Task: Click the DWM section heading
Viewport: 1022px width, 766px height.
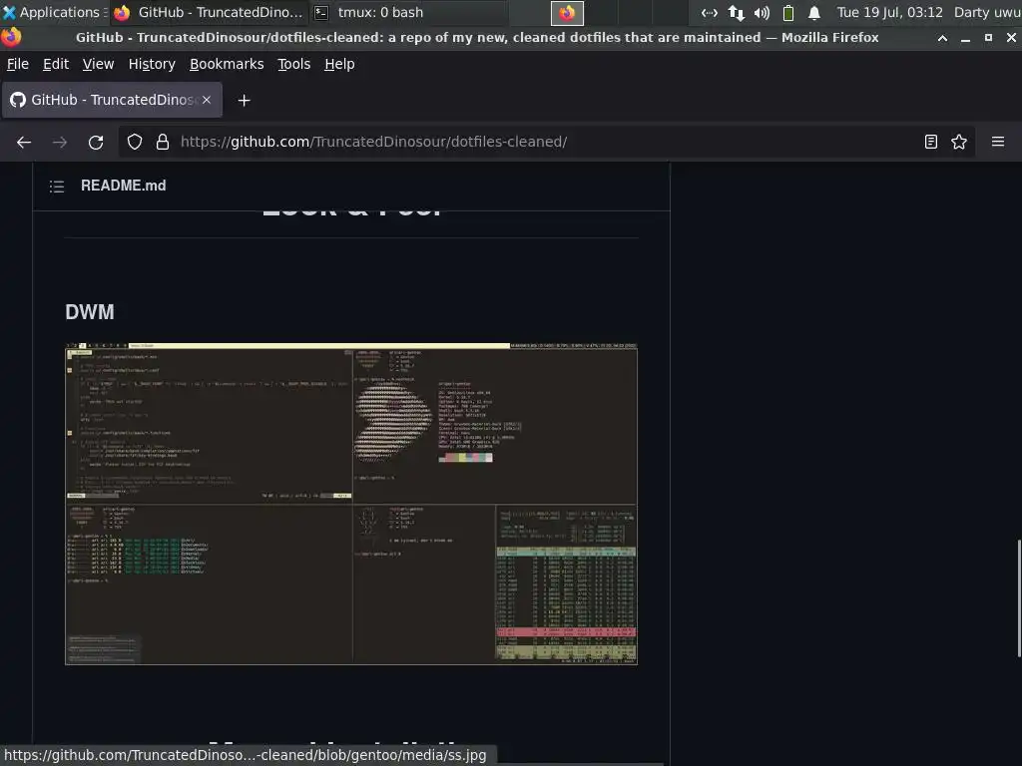Action: pyautogui.click(x=90, y=312)
